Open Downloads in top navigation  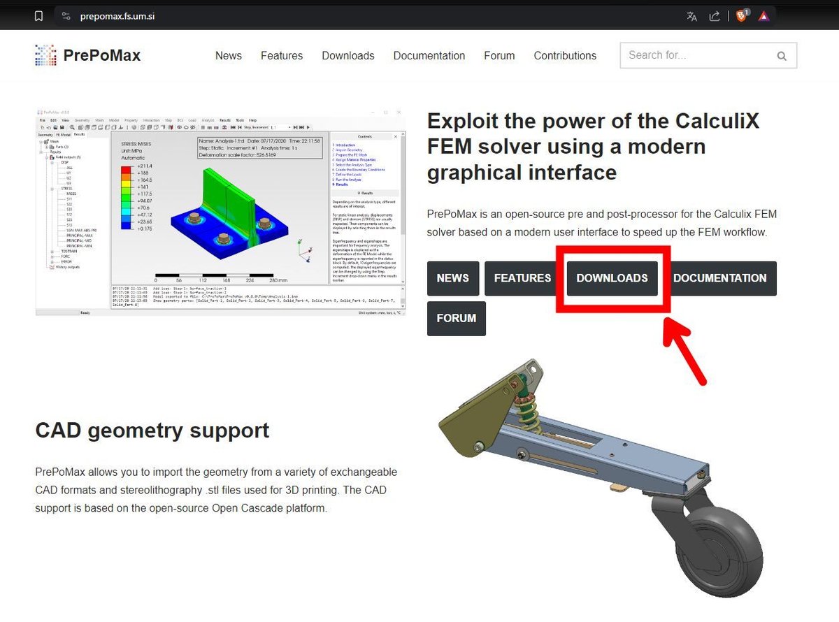tap(348, 56)
